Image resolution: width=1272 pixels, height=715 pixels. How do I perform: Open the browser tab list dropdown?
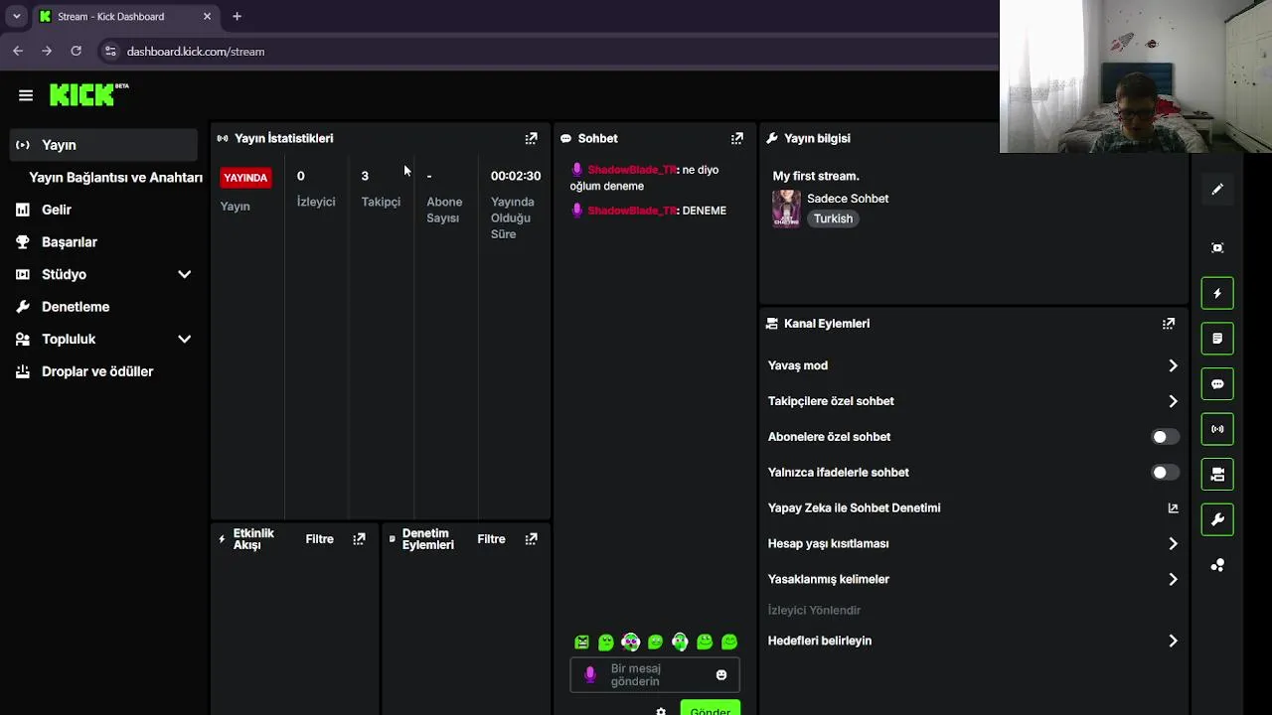point(16,16)
